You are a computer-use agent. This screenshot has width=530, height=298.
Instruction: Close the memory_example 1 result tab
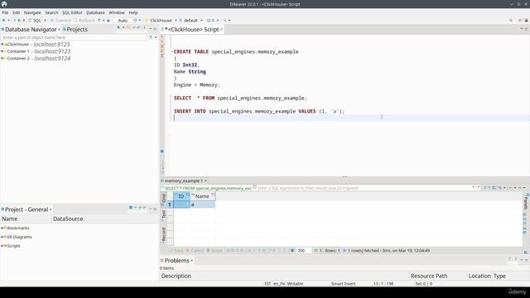click(x=205, y=180)
